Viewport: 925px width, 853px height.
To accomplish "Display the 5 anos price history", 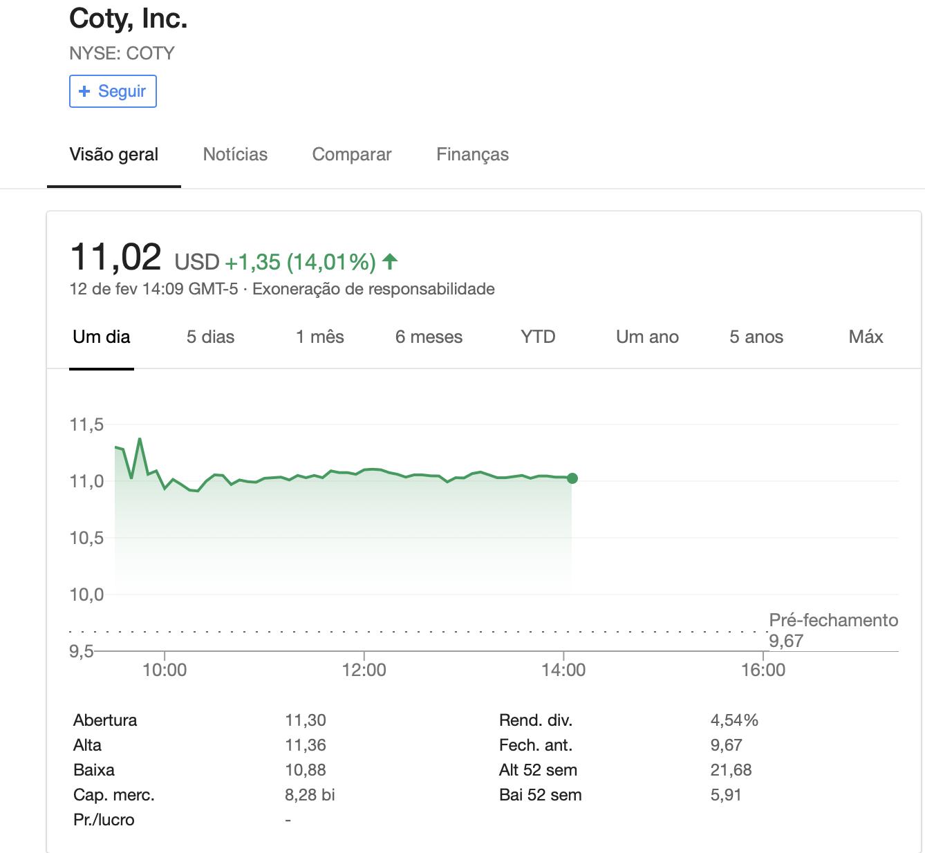I will 756,337.
